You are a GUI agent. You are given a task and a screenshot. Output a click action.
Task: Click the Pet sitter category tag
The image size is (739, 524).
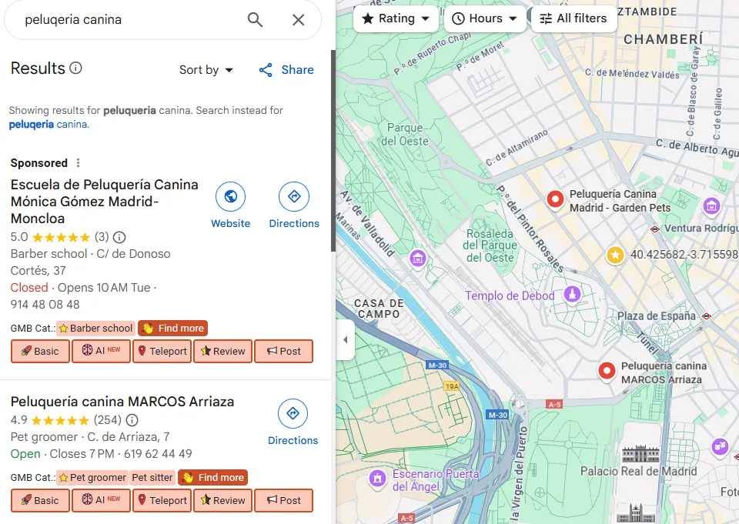point(152,478)
